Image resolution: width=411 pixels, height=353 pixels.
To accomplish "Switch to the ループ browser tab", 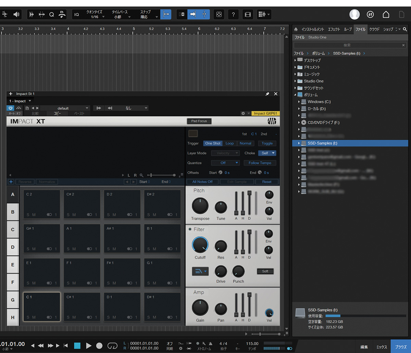I will 348,29.
